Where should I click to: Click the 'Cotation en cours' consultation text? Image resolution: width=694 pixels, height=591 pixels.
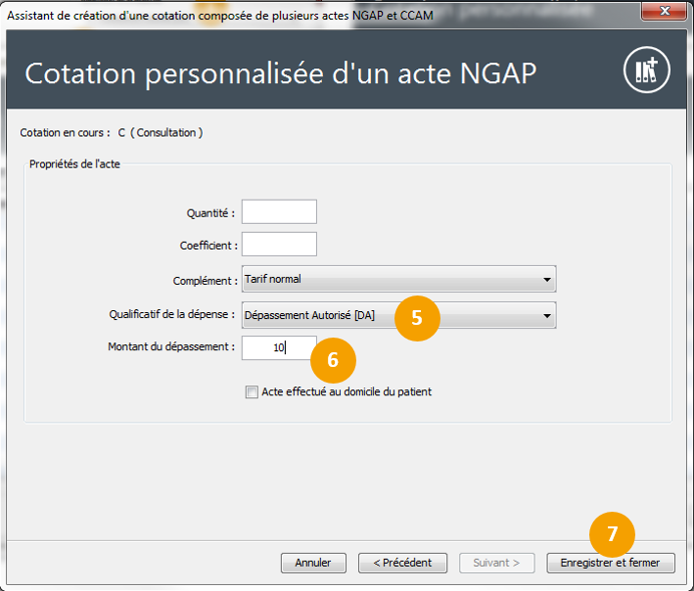tap(112, 132)
